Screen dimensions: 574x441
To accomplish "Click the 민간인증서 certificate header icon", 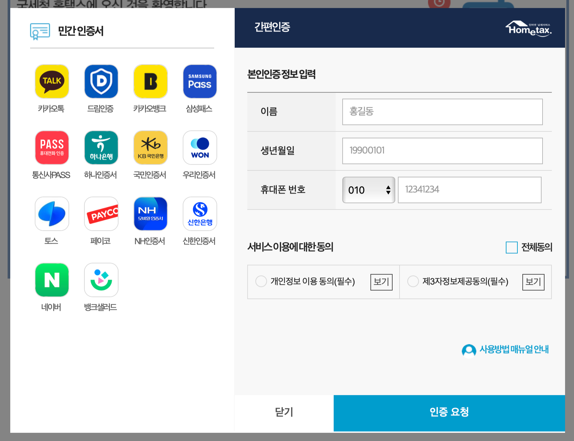I will pyautogui.click(x=40, y=31).
